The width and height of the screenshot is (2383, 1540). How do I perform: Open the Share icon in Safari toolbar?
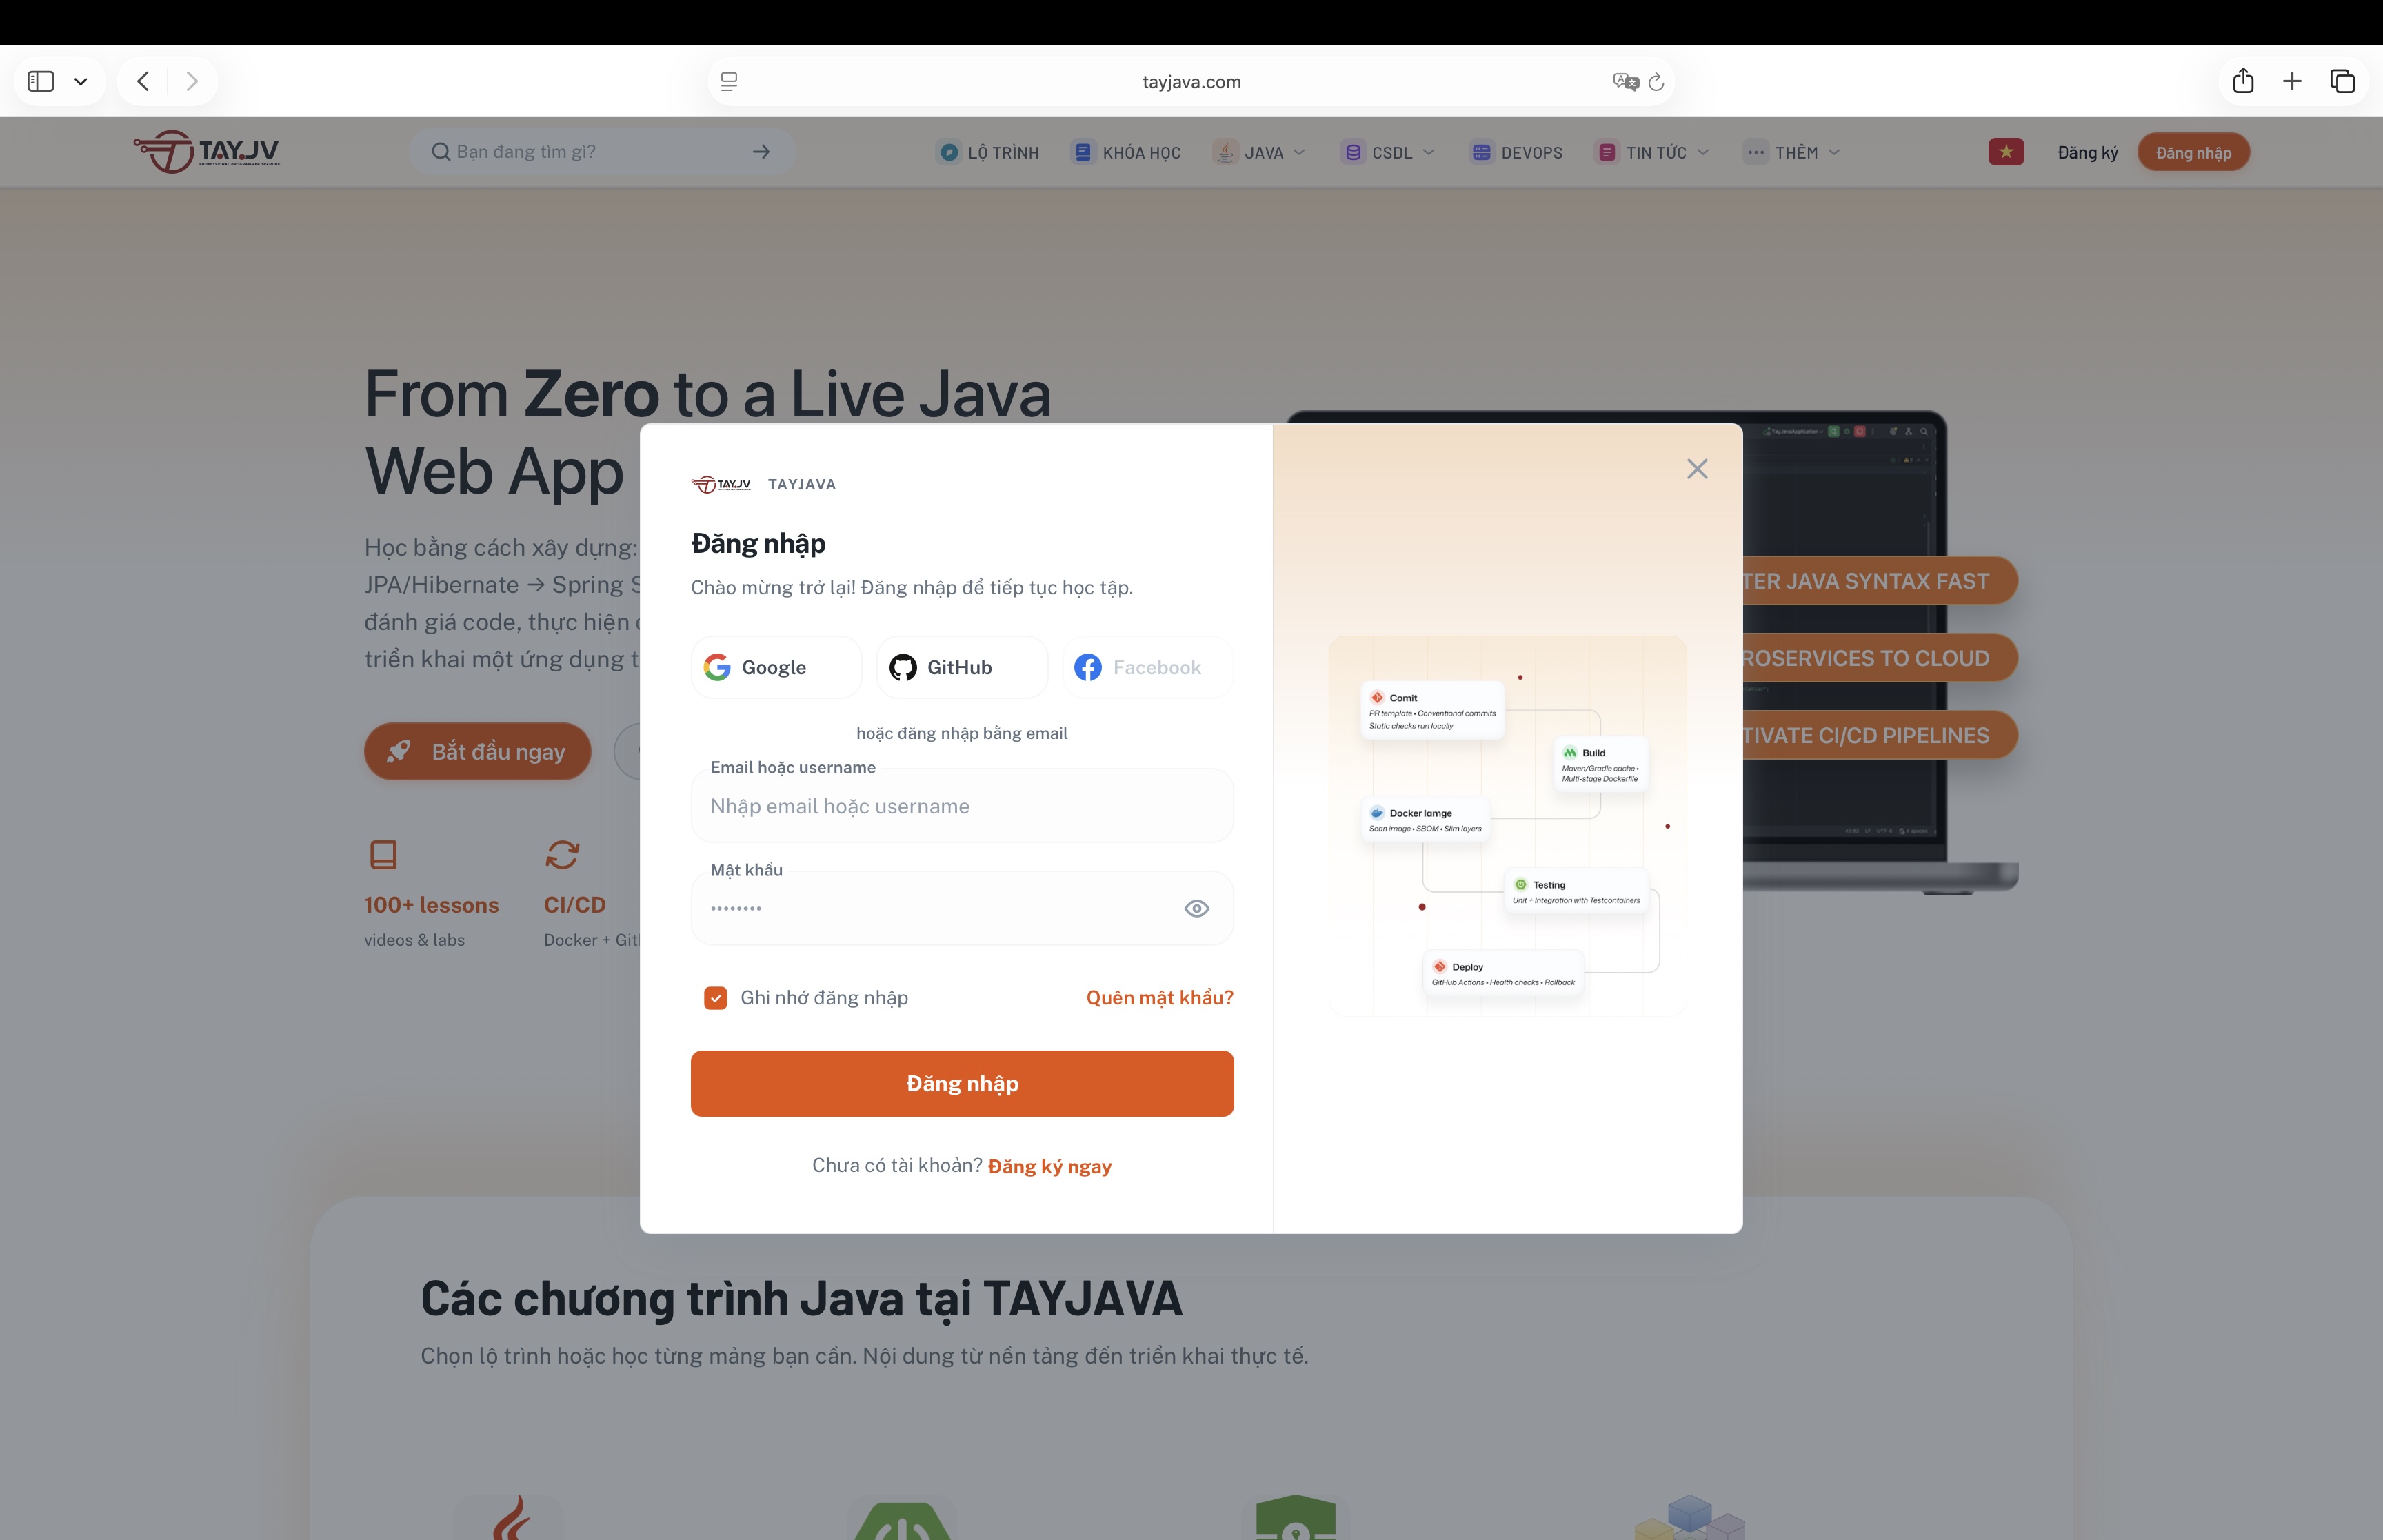click(x=2243, y=80)
